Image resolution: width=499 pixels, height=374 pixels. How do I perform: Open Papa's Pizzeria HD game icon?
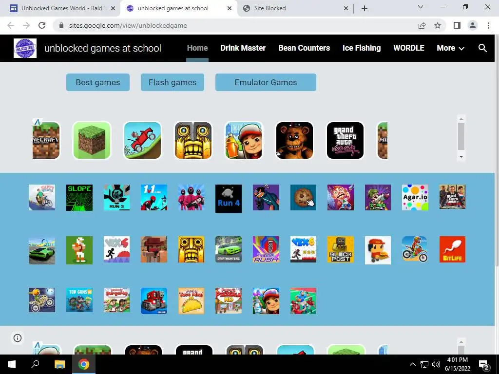pos(229,301)
